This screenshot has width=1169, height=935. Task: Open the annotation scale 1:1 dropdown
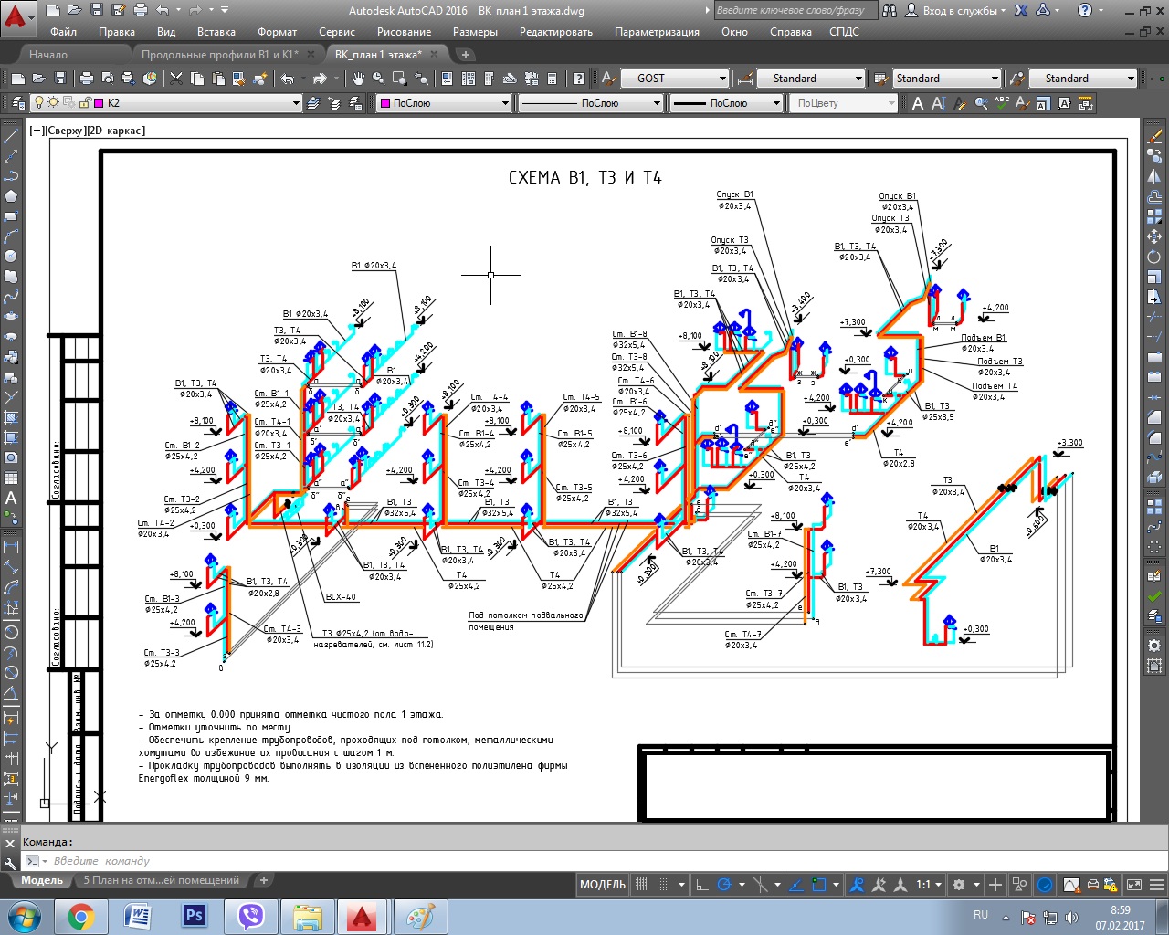point(929,884)
